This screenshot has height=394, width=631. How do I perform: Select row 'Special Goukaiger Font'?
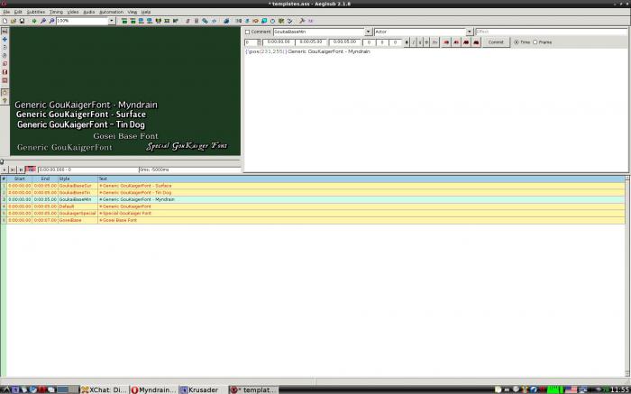tap(315, 214)
